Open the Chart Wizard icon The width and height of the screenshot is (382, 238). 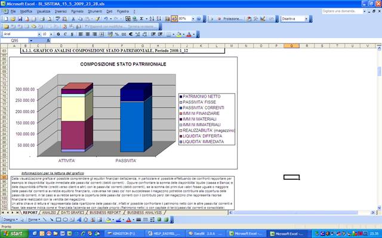tap(167, 19)
